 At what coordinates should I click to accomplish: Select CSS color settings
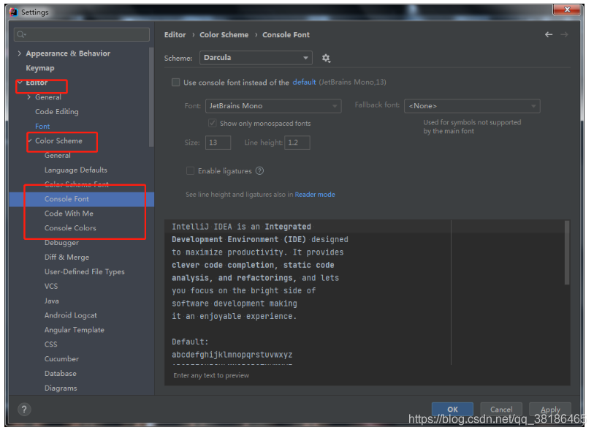(x=50, y=344)
